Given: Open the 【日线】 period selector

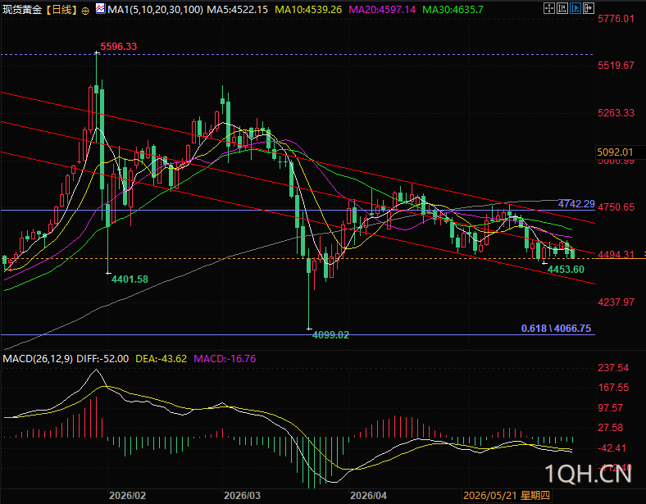Looking at the screenshot, I should [x=61, y=10].
